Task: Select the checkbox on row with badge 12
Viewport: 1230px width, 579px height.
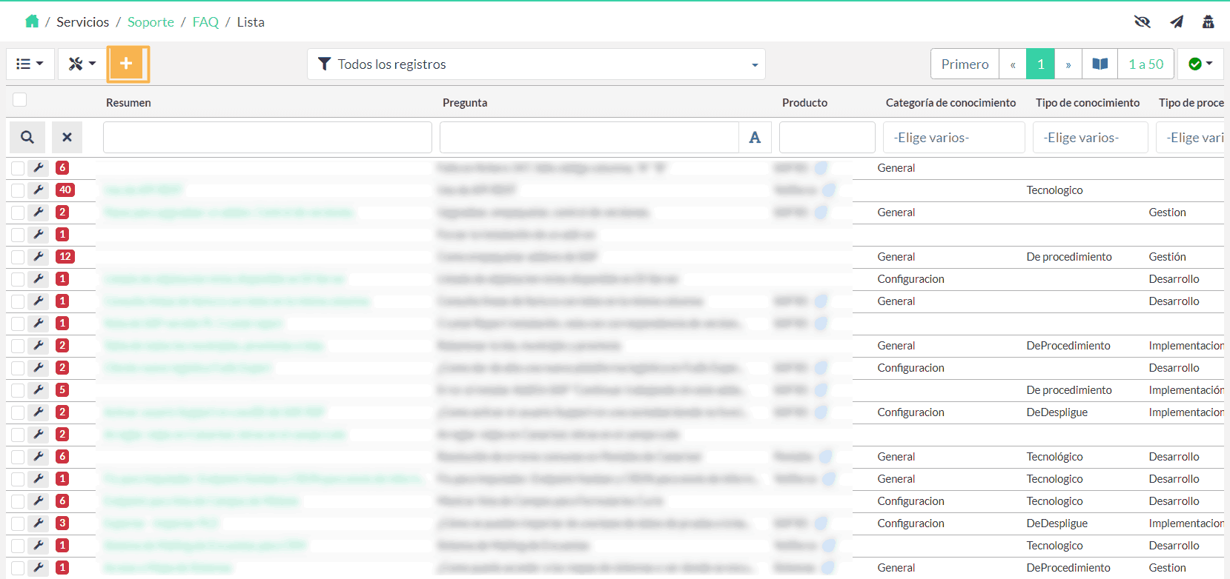Action: coord(18,257)
